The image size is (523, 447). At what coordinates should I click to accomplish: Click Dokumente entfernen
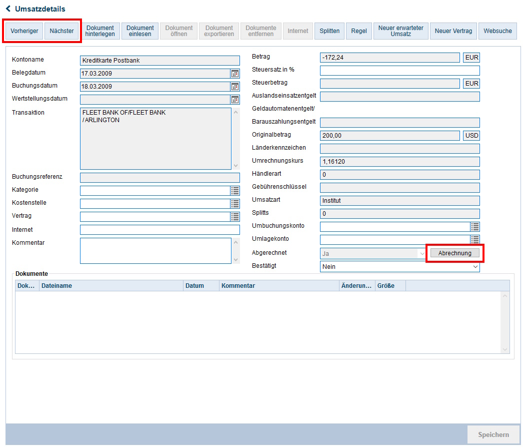click(x=261, y=31)
